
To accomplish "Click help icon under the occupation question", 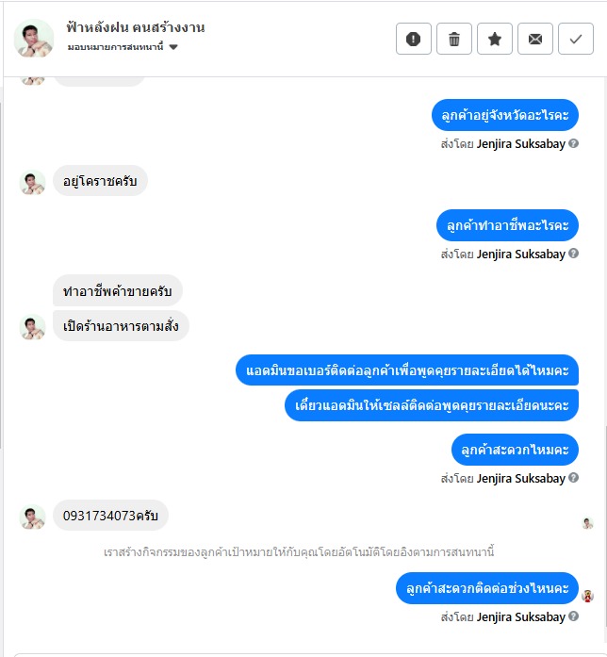I will [x=574, y=254].
